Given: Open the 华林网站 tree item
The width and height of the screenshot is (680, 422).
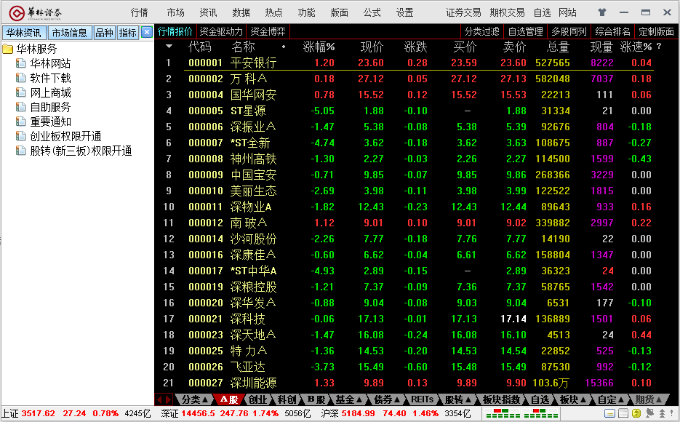Looking at the screenshot, I should tap(50, 63).
